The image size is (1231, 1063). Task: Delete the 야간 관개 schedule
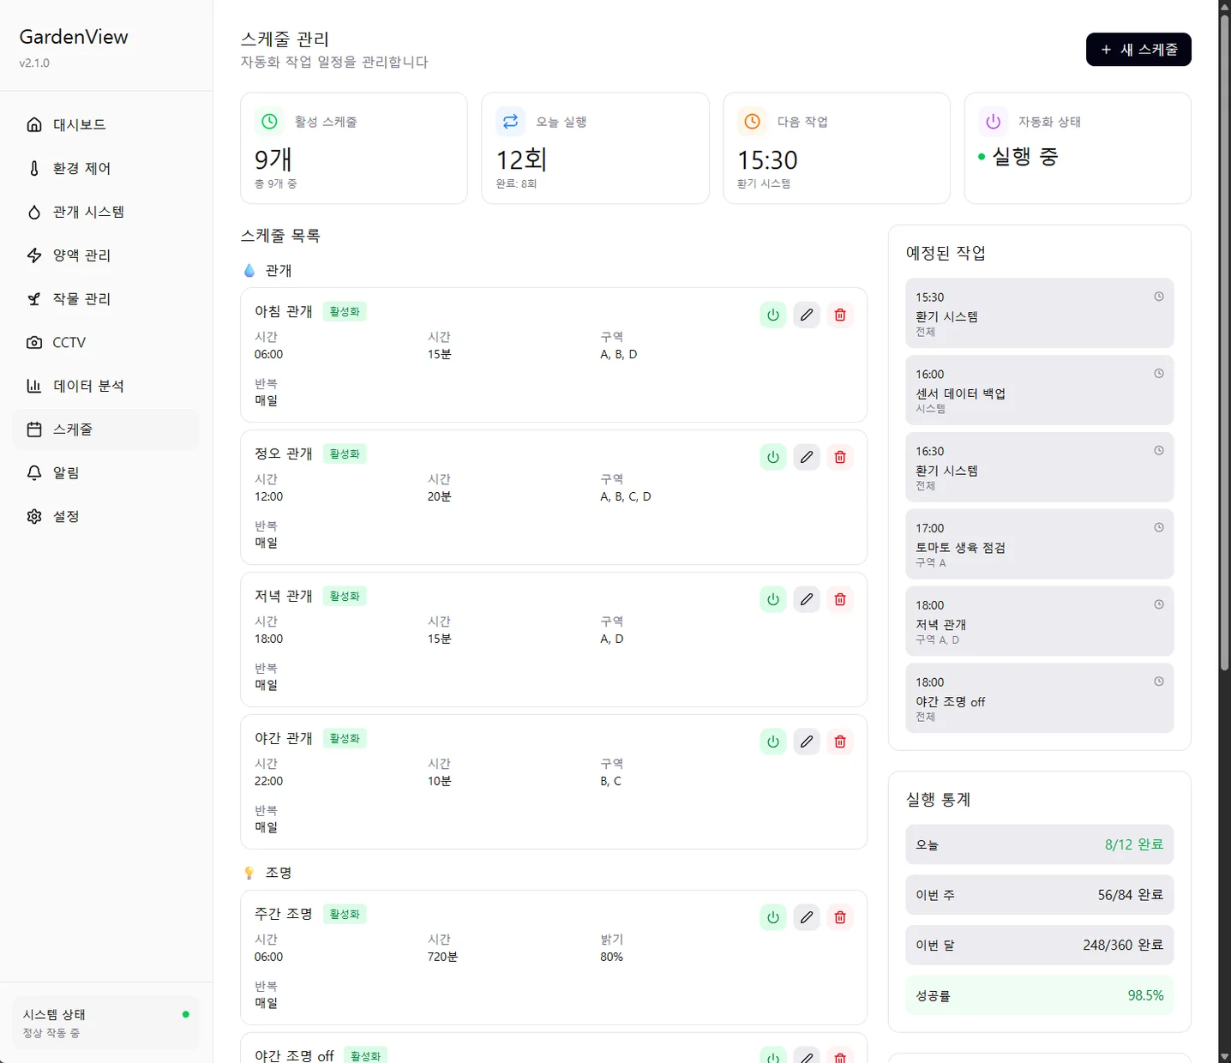click(x=840, y=742)
